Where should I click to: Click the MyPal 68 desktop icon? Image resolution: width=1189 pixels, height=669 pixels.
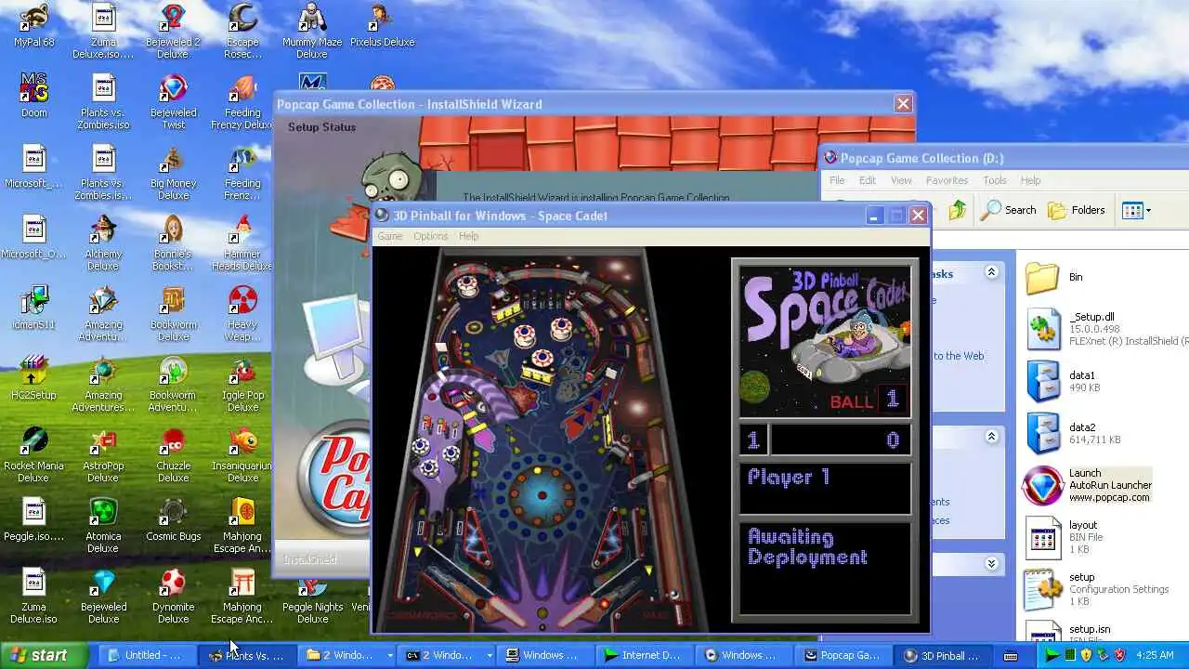pos(33,26)
